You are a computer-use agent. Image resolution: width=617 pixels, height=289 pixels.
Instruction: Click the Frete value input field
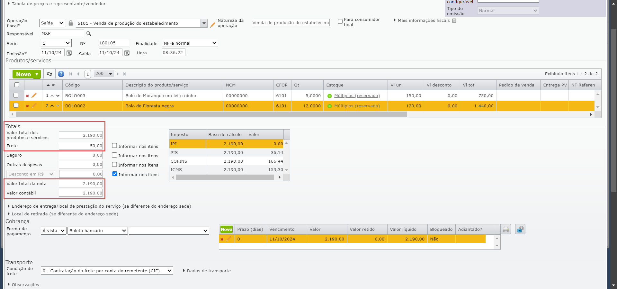[81, 146]
